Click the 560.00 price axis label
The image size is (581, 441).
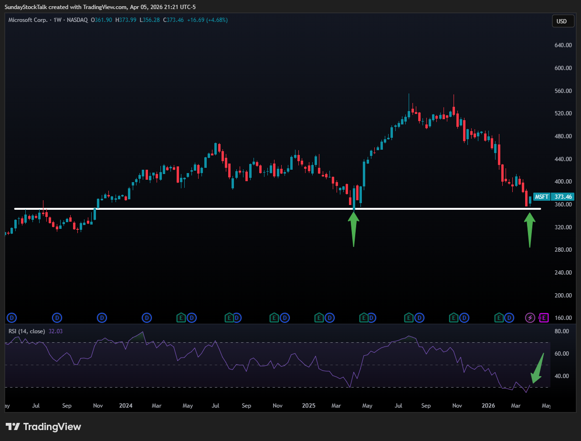point(562,91)
